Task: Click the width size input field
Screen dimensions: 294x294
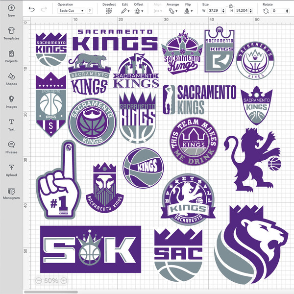Action: [x=214, y=11]
